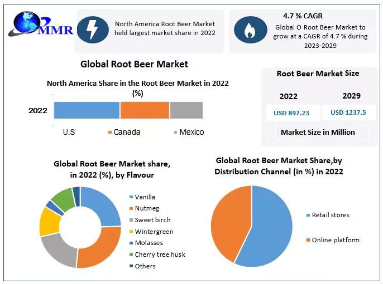Click the Global Root Beer Market title
This screenshot has height=284, width=383.
134,64
